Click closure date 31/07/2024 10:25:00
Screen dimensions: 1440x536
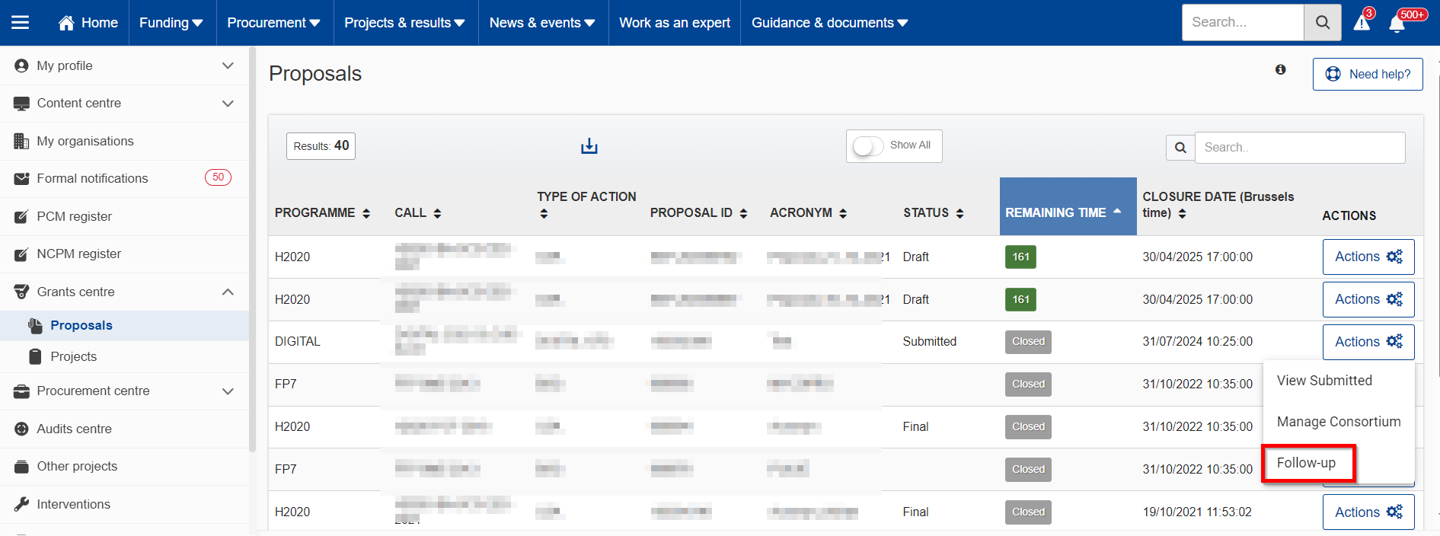click(1197, 342)
